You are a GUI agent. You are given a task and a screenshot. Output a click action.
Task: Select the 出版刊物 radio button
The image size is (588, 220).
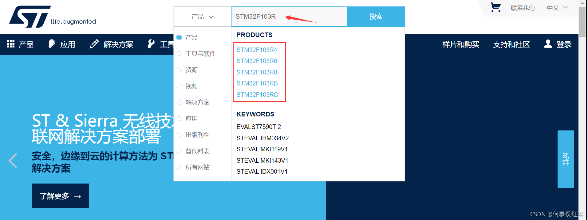pos(179,135)
